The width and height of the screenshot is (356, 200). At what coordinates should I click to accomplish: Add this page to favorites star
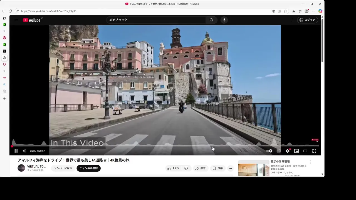click(x=285, y=11)
